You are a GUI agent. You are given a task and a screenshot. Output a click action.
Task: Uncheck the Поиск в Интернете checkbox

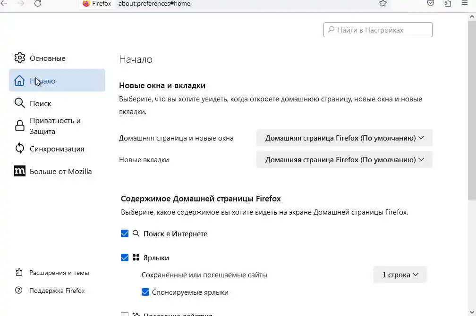pos(125,233)
